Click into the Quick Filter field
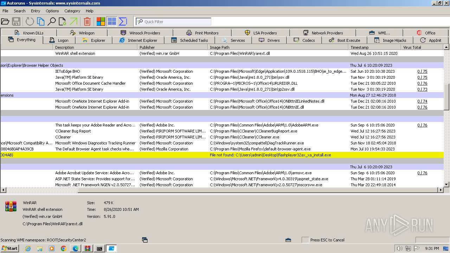 click(x=173, y=21)
